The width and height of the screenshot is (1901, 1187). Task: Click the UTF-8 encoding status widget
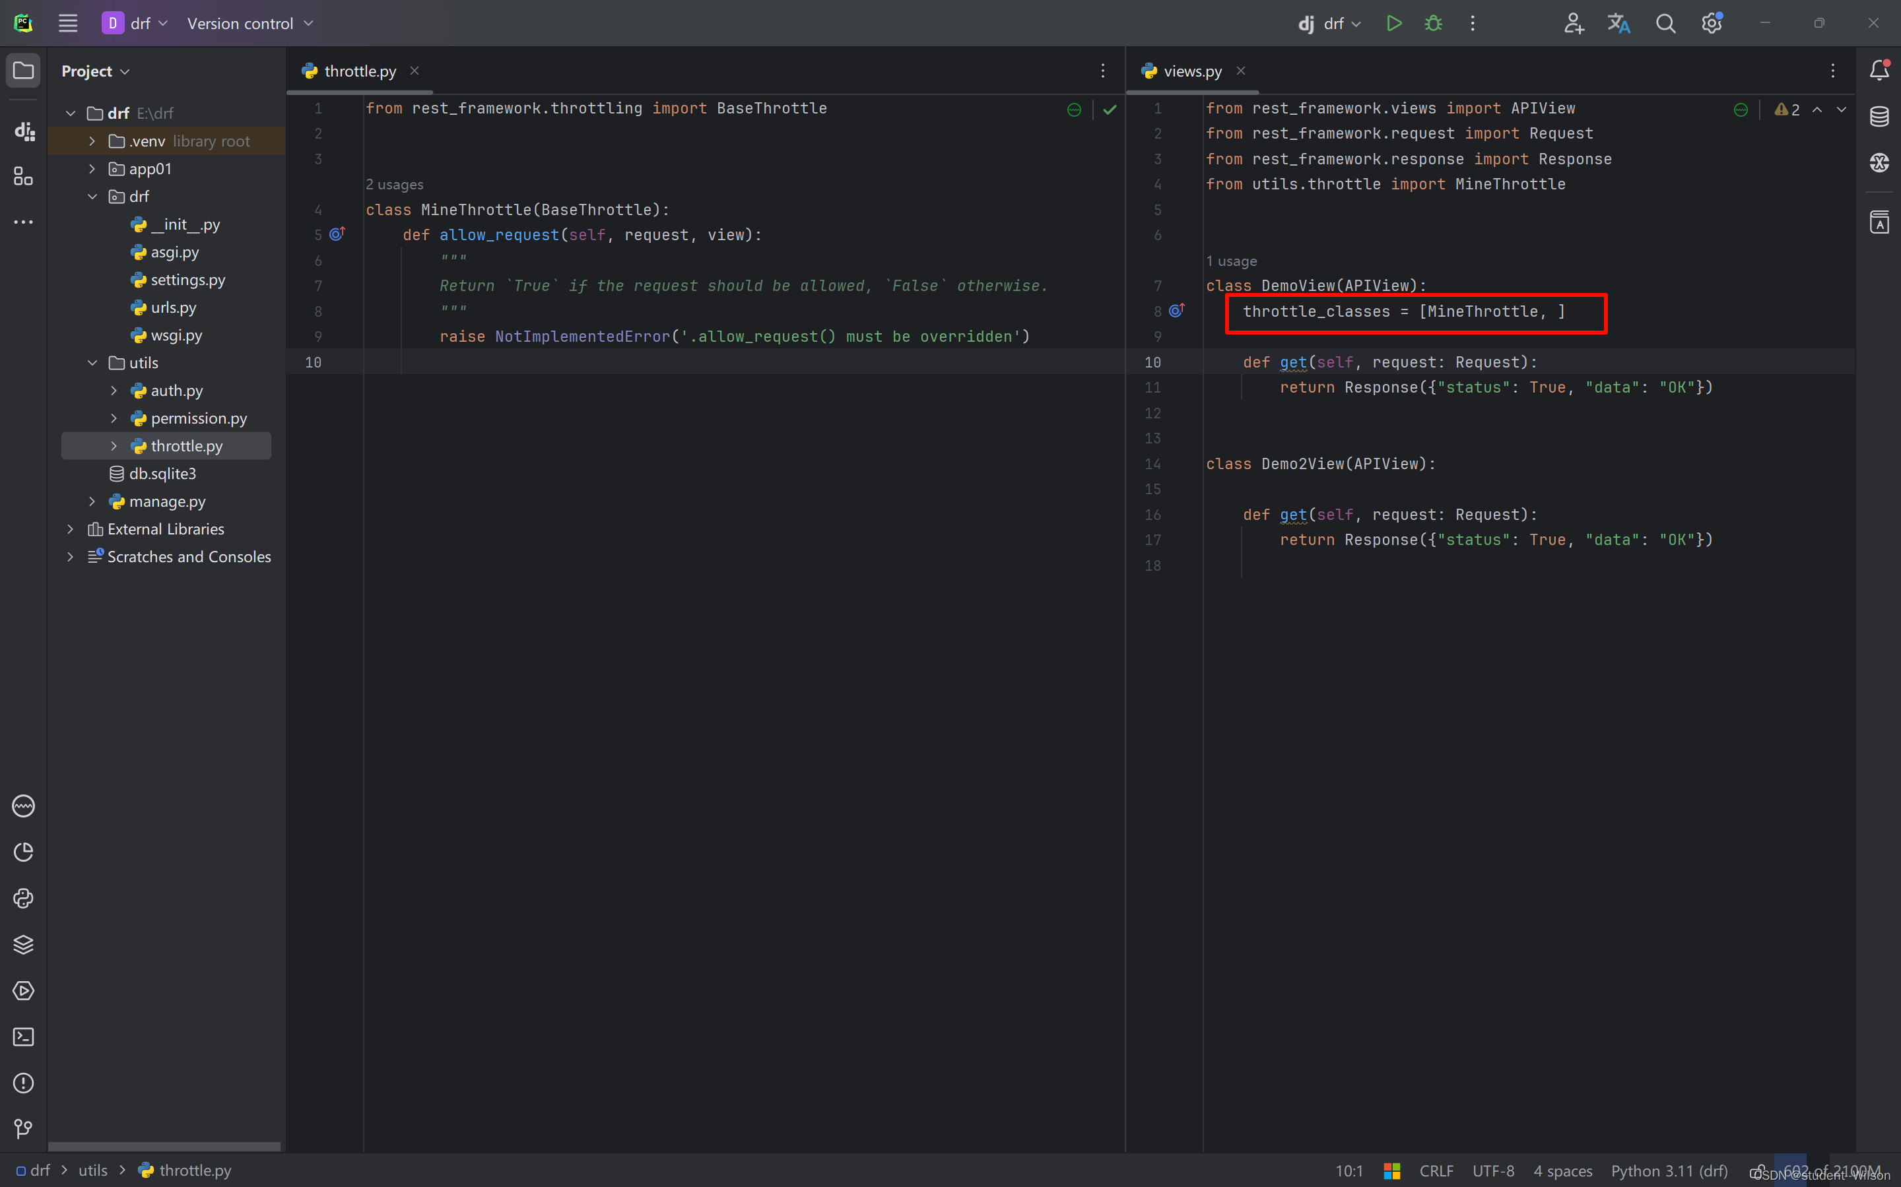coord(1492,1171)
